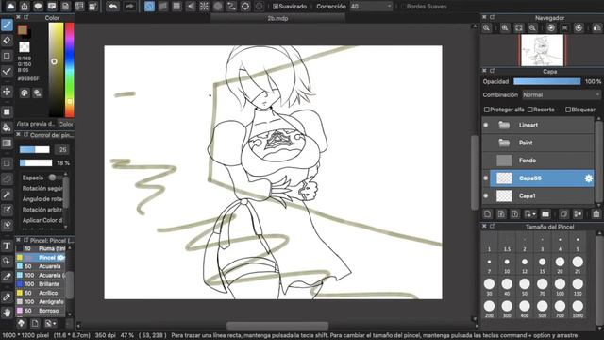This screenshot has height=340, width=604.
Task: Delete the selected layer with trash icon
Action: coord(596,214)
